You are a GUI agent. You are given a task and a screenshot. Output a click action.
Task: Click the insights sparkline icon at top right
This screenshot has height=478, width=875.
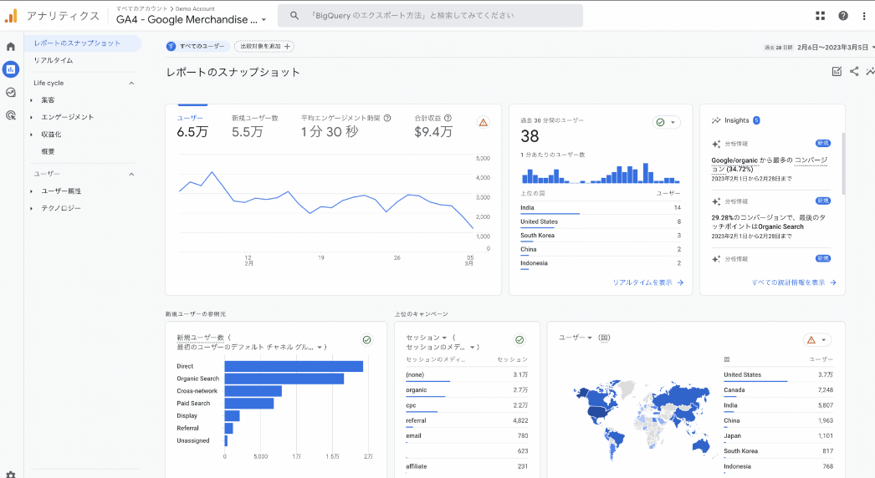[871, 71]
